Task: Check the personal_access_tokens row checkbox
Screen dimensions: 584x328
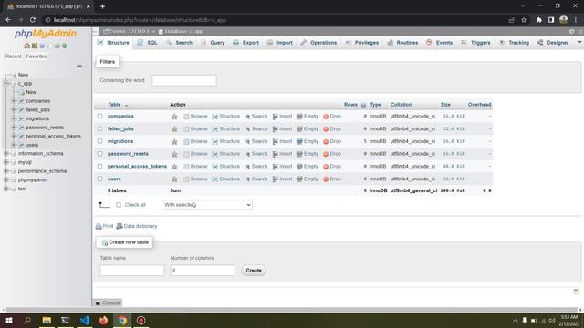Action: [x=99, y=166]
